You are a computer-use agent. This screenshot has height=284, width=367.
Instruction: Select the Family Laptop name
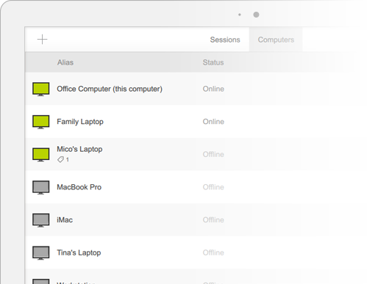pyautogui.click(x=80, y=122)
